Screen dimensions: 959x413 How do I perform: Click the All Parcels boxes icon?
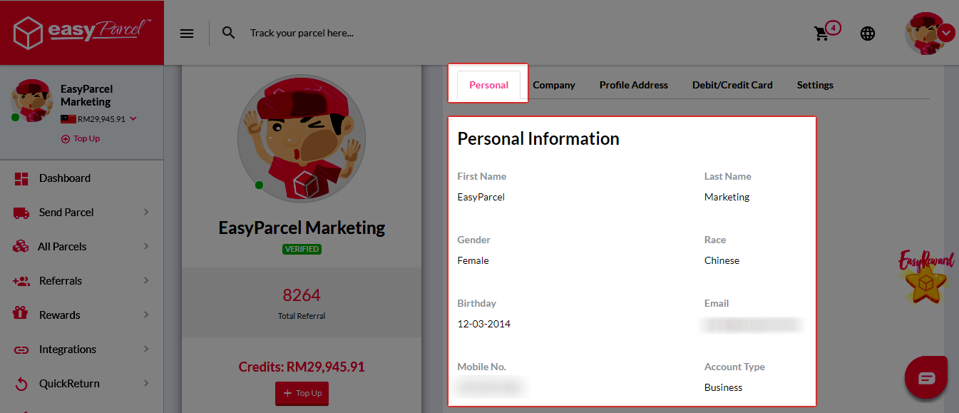[21, 247]
